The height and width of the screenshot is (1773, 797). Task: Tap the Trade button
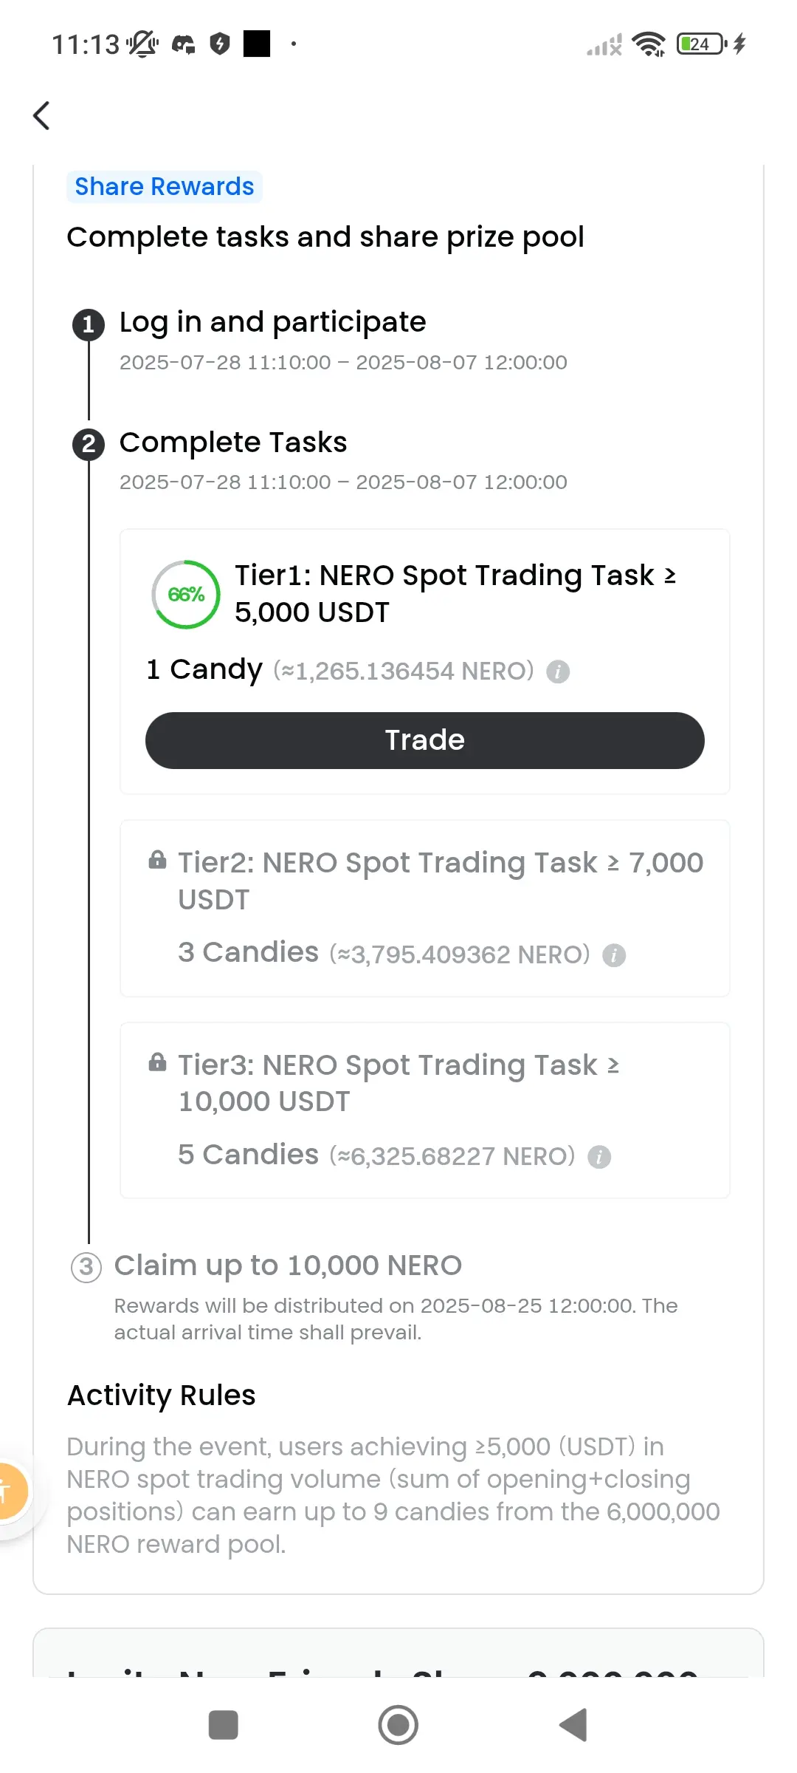(x=425, y=740)
